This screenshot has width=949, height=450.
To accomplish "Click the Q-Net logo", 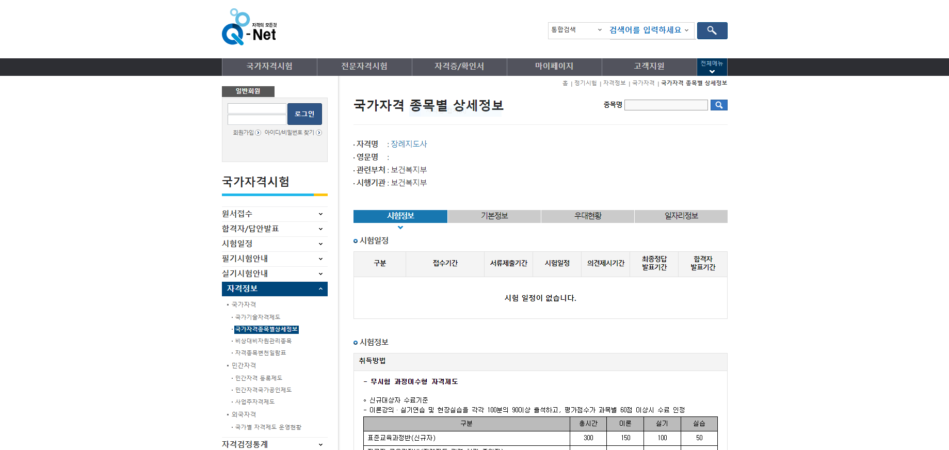I will pyautogui.click(x=249, y=27).
